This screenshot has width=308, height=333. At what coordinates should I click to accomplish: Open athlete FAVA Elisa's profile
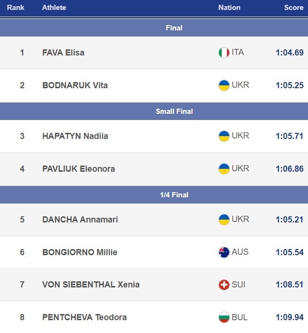tap(63, 53)
